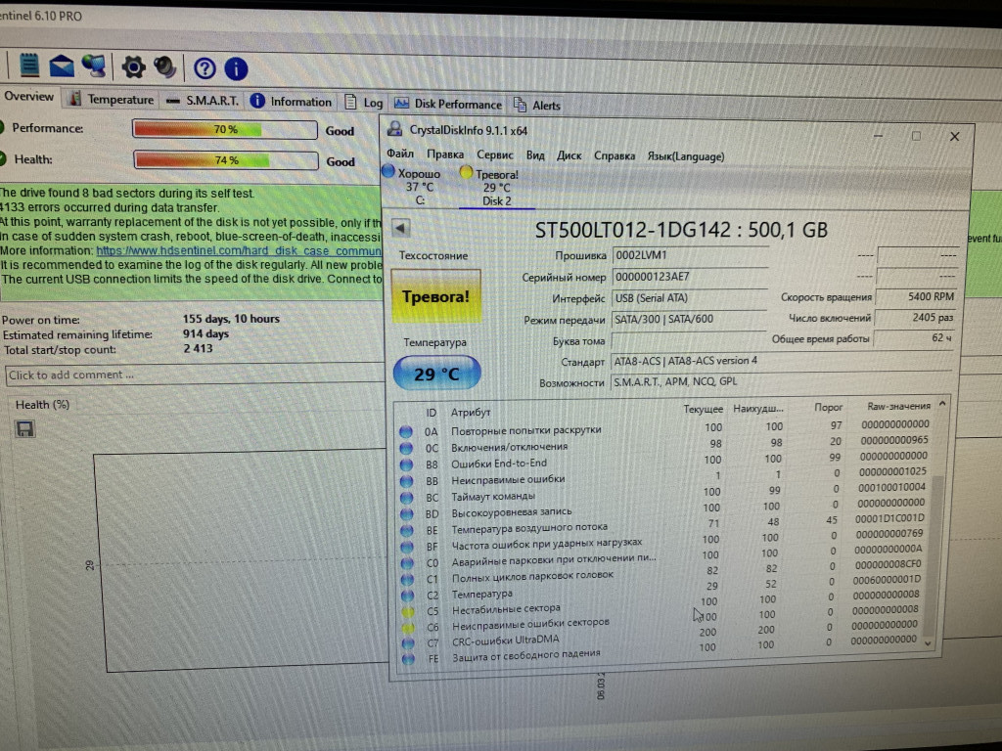Click the Режим передачи SATA/300 field
Screen dimensions: 1002x751
(x=689, y=320)
